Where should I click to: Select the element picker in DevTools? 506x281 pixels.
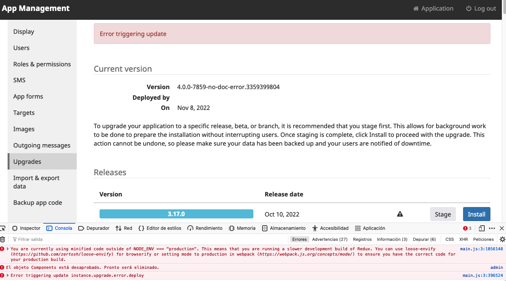3,228
